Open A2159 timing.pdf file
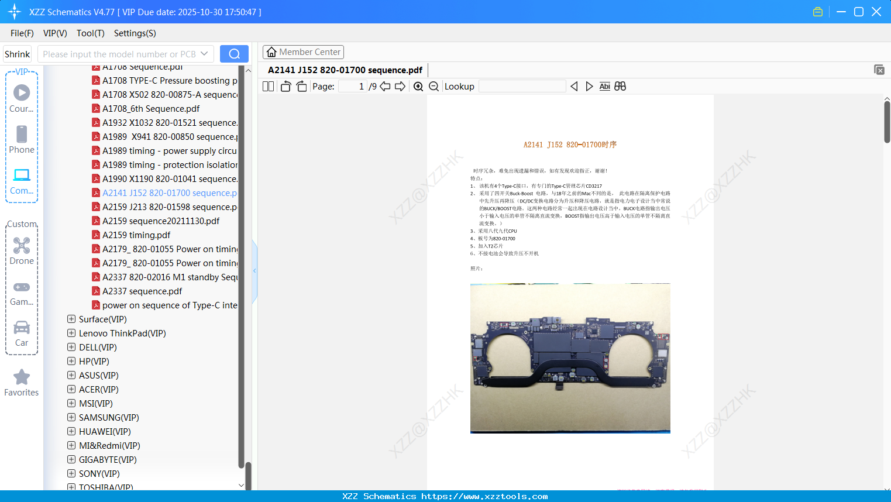 (x=136, y=235)
